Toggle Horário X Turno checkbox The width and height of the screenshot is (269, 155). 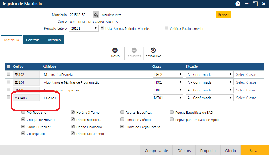coord(73,112)
